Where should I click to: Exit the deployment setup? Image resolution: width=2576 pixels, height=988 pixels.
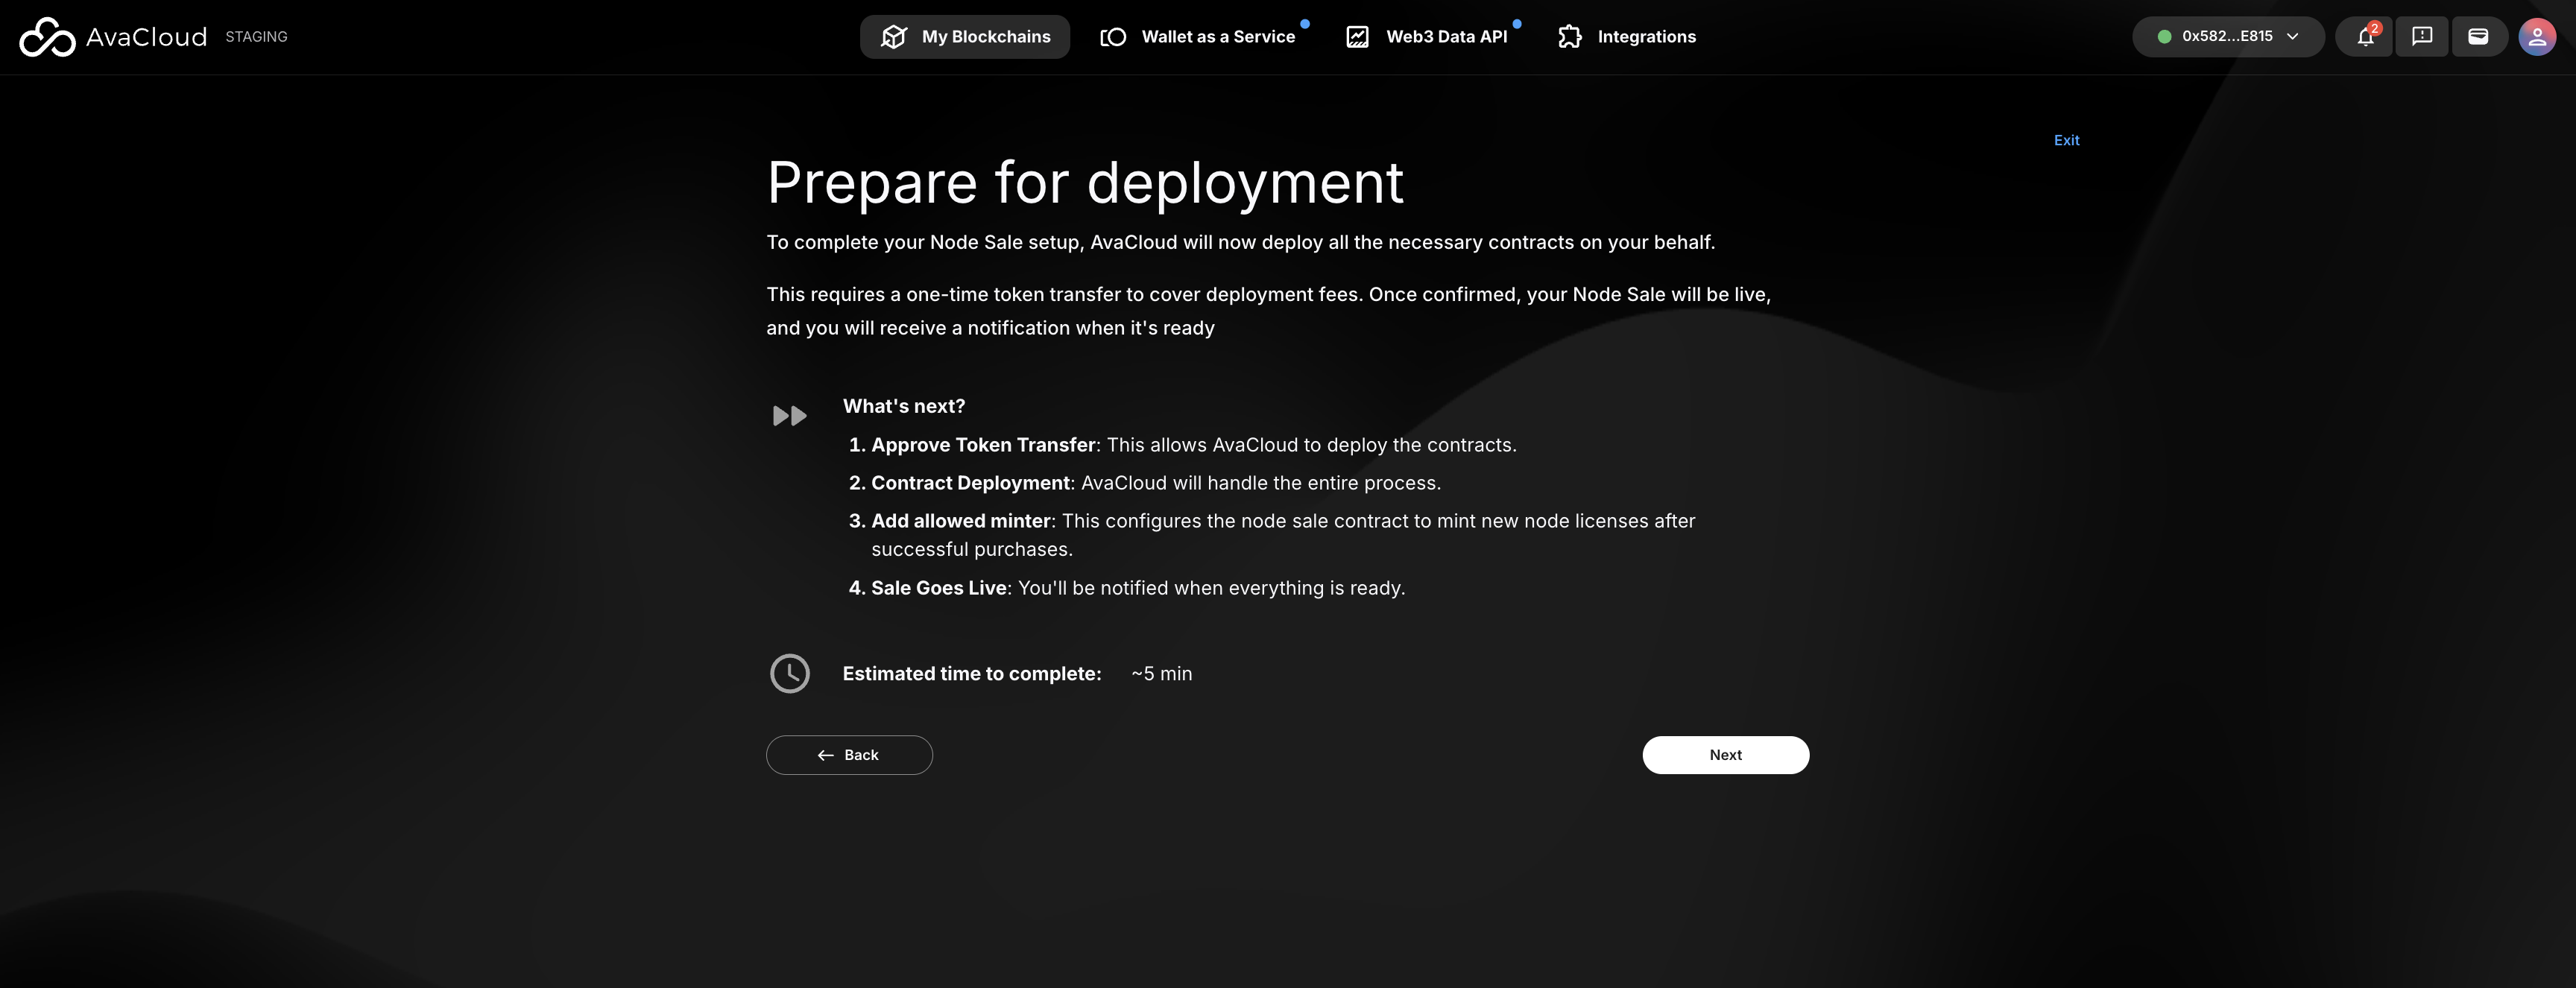(x=2066, y=140)
